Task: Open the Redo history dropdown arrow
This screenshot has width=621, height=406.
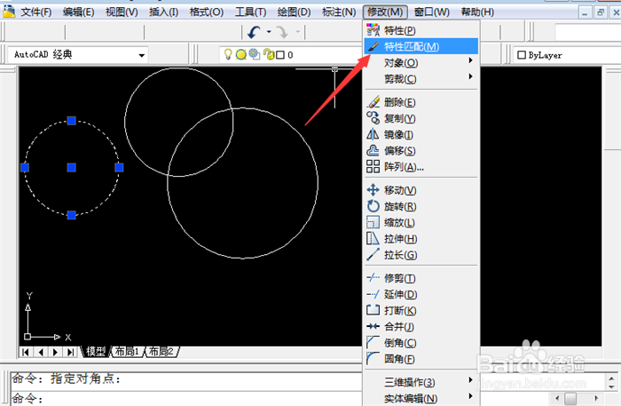Action: pyautogui.click(x=298, y=32)
